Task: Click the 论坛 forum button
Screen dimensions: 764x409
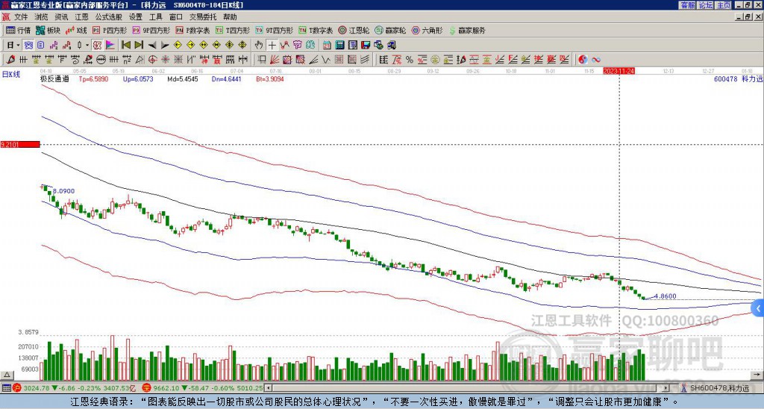Action: point(705,5)
